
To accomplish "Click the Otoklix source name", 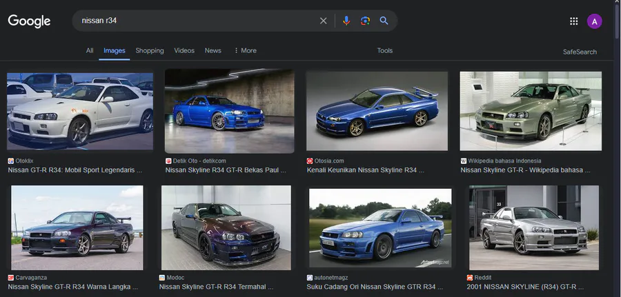I will [x=25, y=161].
